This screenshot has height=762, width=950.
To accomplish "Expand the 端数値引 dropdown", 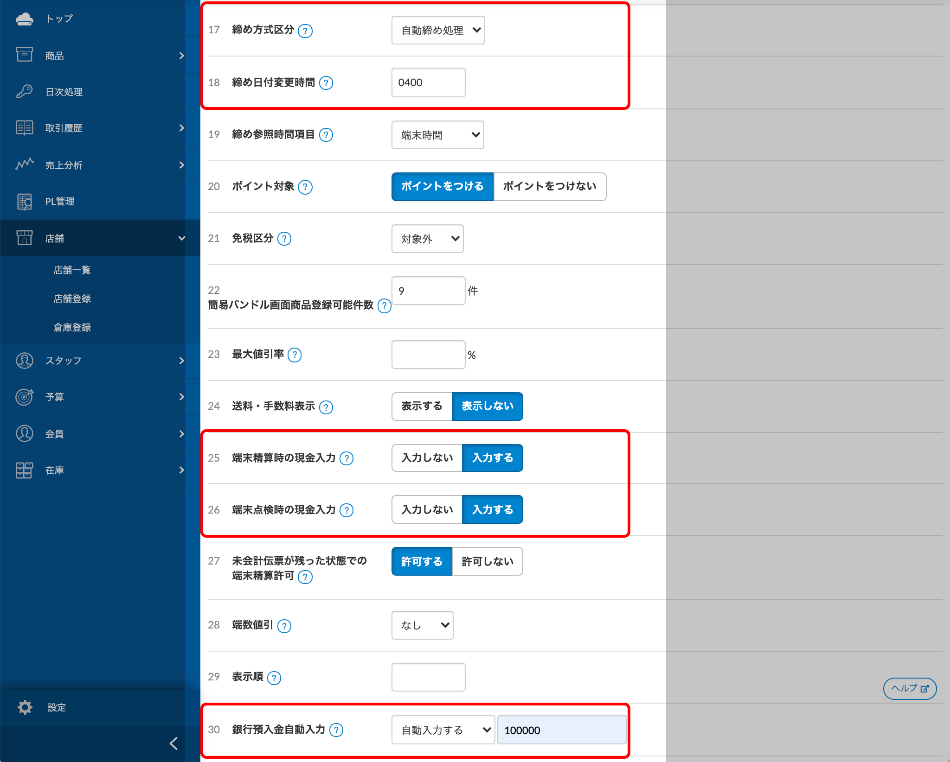I will click(x=422, y=625).
